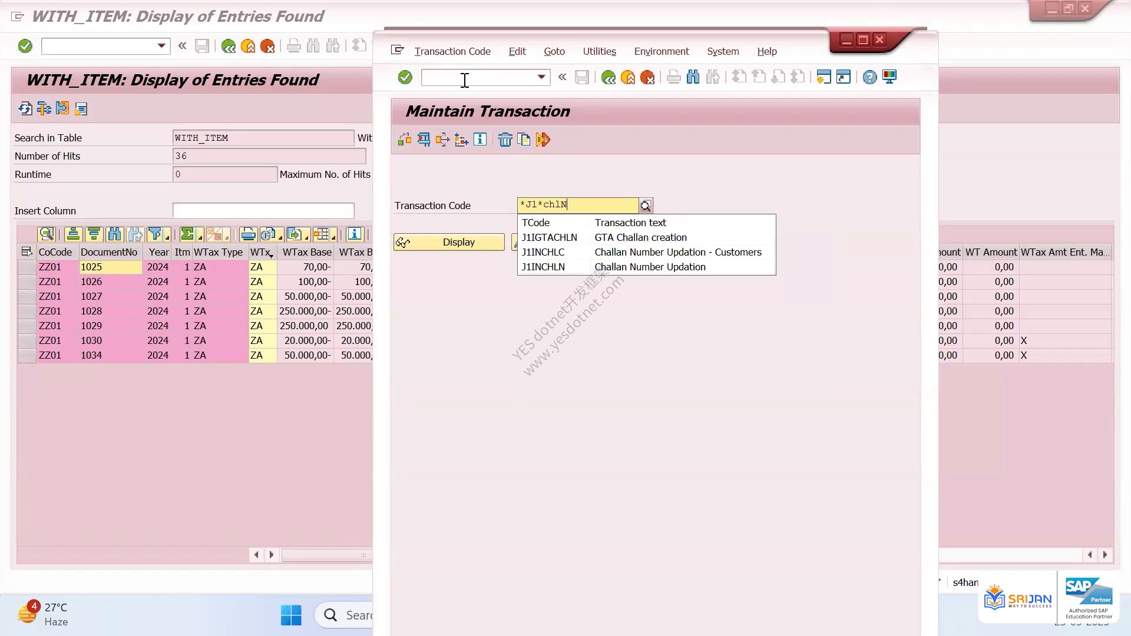Click the green checkmark Enter icon in dialog
The width and height of the screenshot is (1131, 636).
point(405,77)
